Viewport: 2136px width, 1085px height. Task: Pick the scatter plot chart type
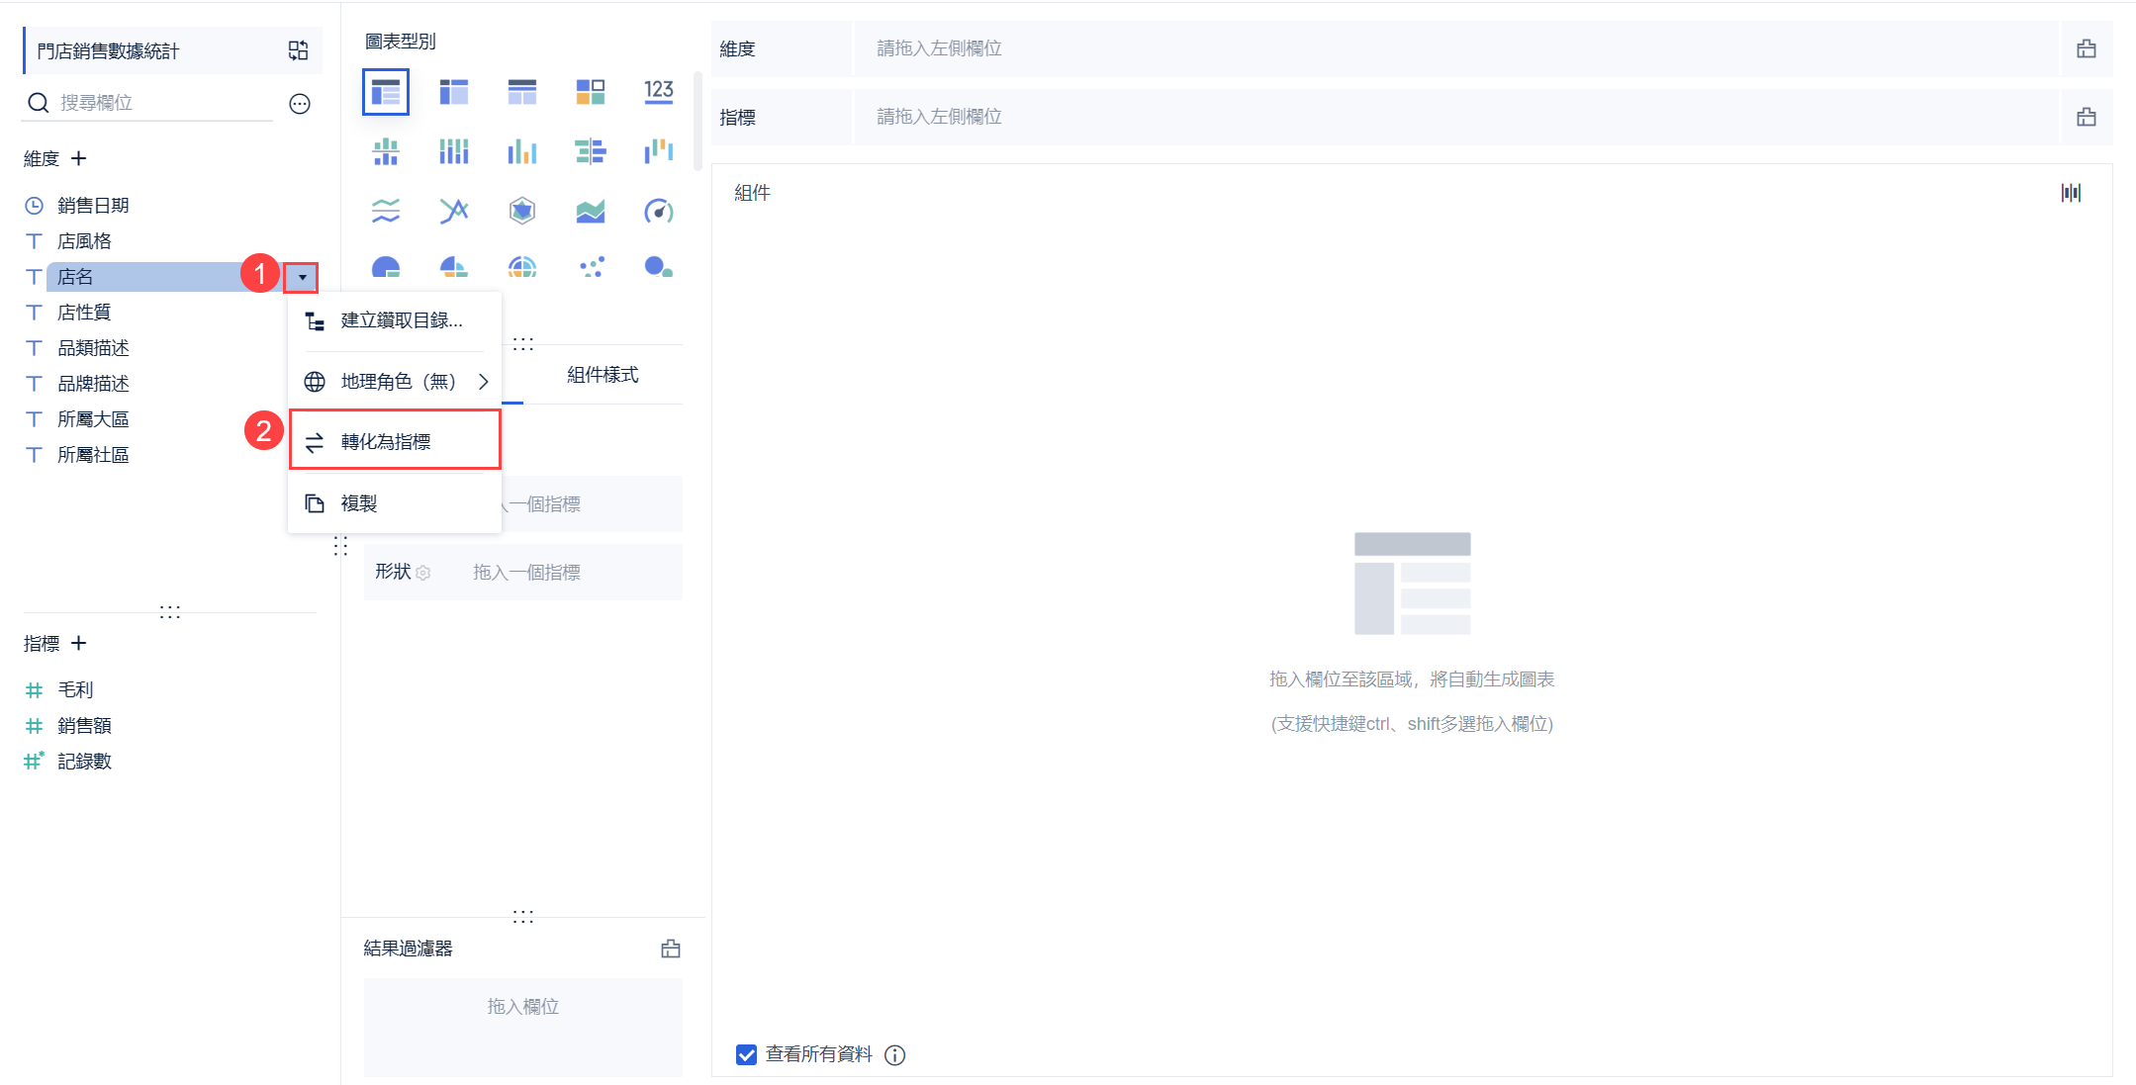tap(591, 267)
